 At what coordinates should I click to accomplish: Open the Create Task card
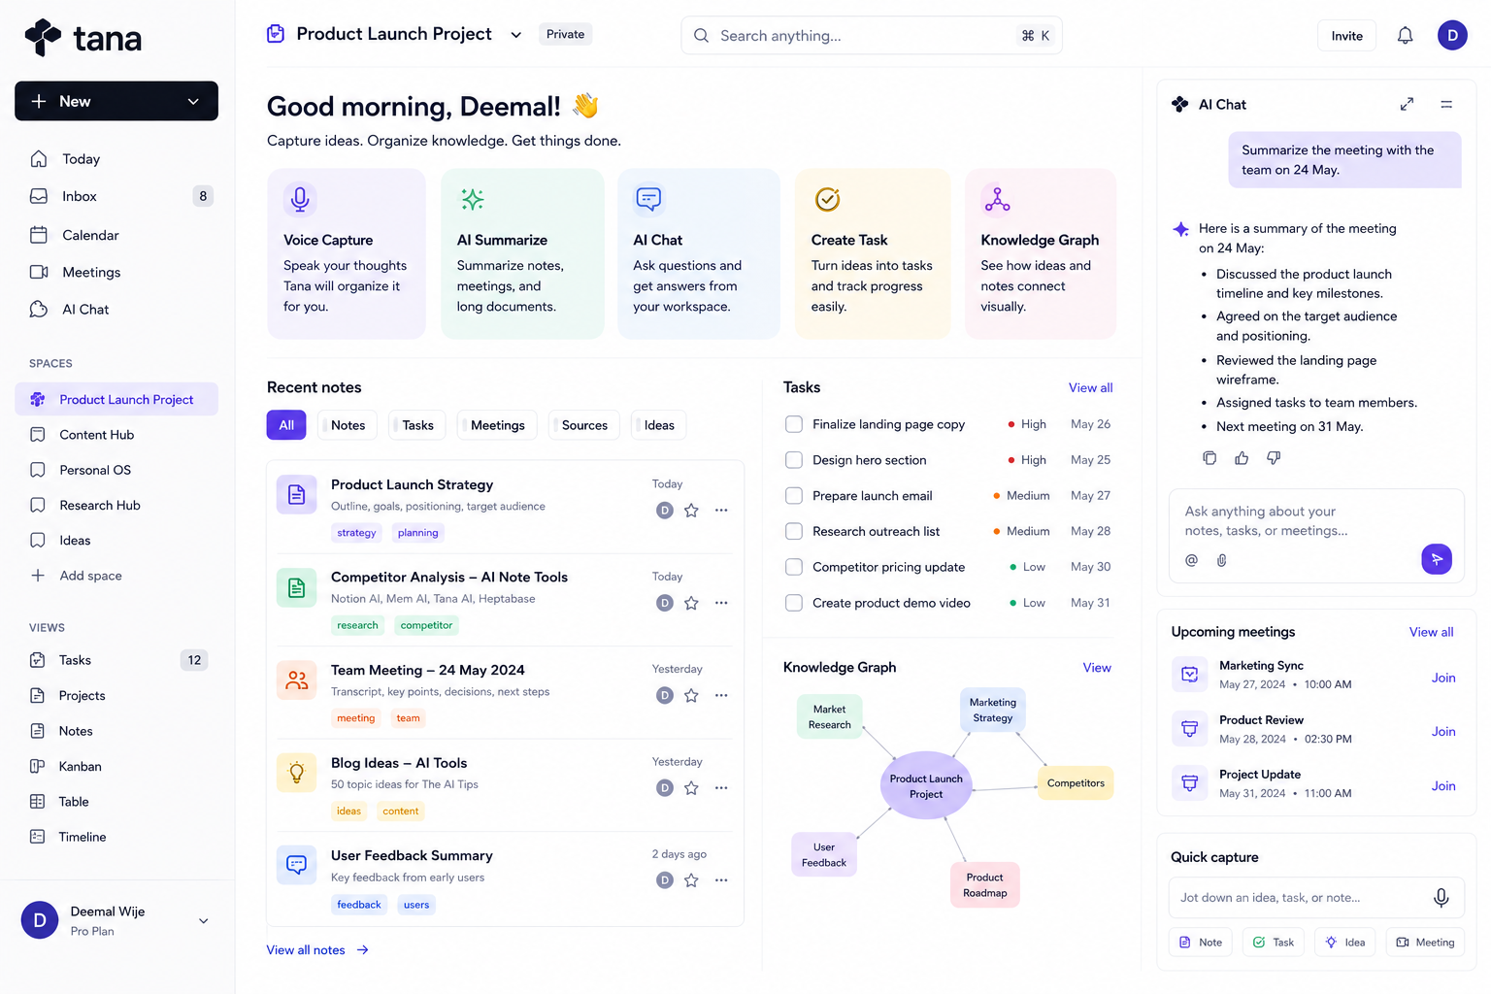tap(873, 254)
